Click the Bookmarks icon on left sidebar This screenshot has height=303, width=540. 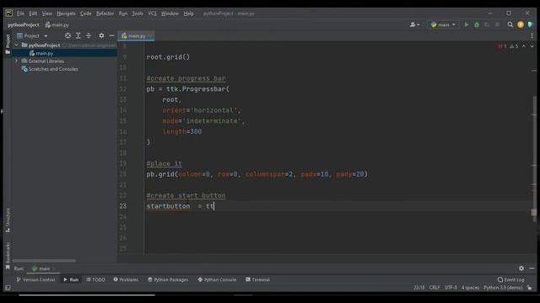[x=8, y=268]
